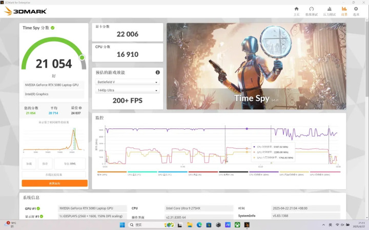Toggle the black CPU usage legend line
Viewport: 369px width, 230px height.
pyautogui.click(x=233, y=173)
